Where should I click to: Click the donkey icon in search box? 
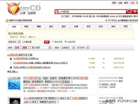click(x=58, y=12)
